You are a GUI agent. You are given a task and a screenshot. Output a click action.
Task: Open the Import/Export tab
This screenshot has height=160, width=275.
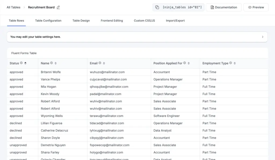(x=175, y=20)
